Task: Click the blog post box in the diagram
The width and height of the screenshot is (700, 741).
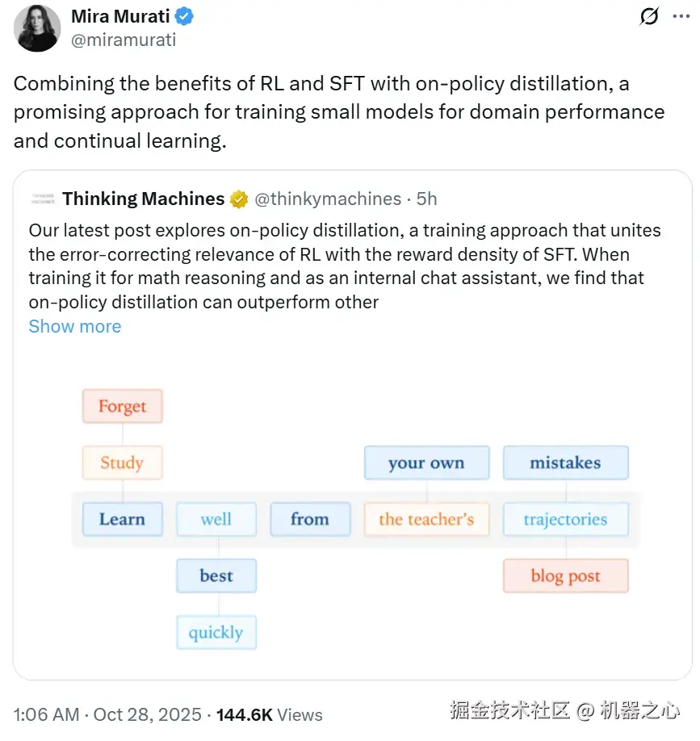Action: (565, 576)
